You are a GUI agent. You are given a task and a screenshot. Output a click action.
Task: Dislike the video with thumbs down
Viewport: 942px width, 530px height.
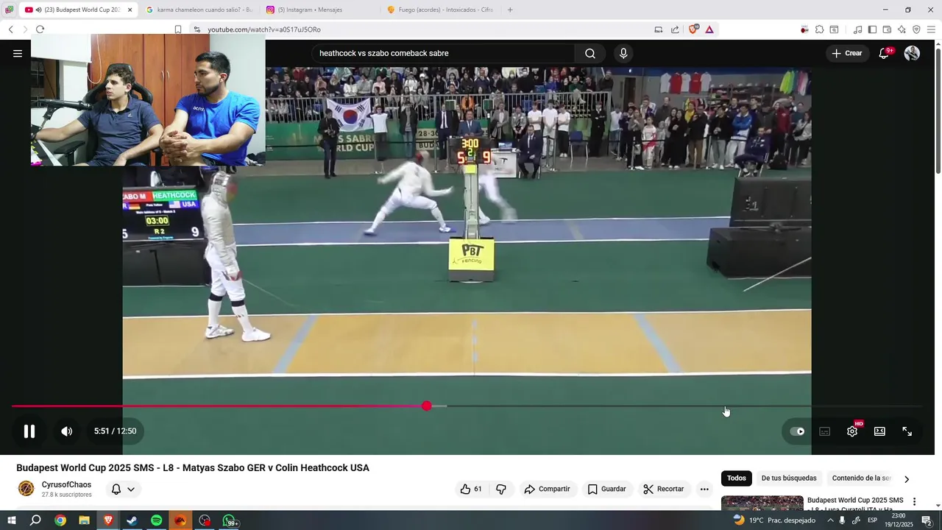501,489
